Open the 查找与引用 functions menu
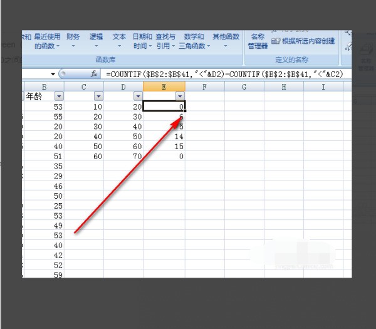 165,41
